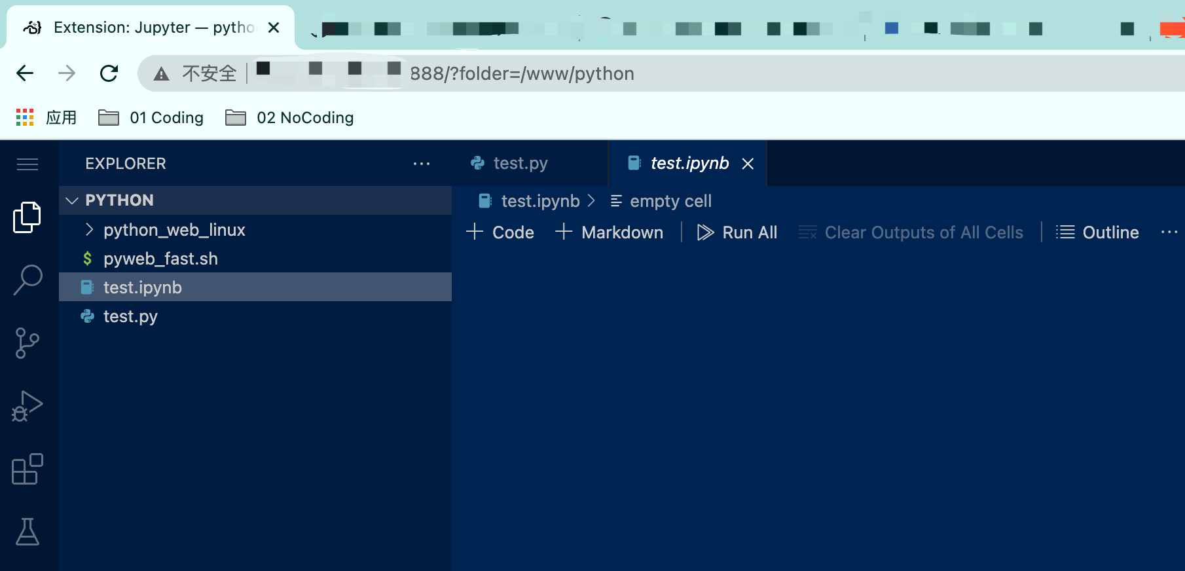1185x571 pixels.
Task: Open pyweb_fast.sh file
Action: pos(255,259)
